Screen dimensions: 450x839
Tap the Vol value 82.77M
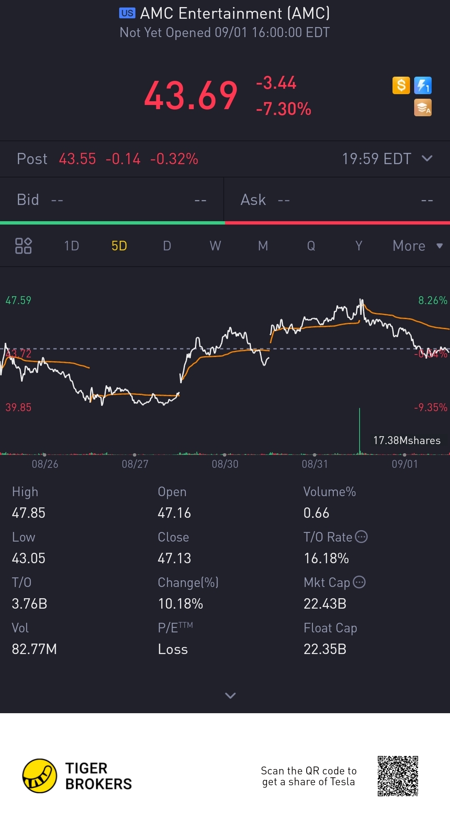pyautogui.click(x=34, y=649)
